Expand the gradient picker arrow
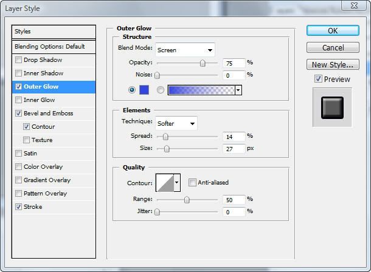Viewport: 371px width, 272px height. pos(238,90)
